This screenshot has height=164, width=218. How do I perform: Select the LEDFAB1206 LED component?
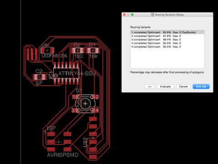tap(47, 51)
